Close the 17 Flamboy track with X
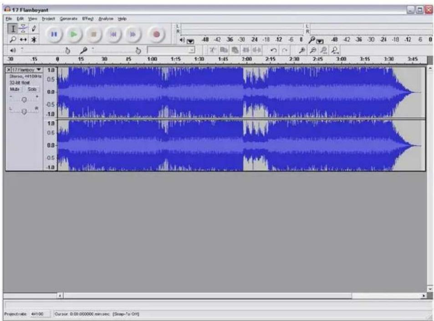The image size is (434, 321). pyautogui.click(x=9, y=70)
